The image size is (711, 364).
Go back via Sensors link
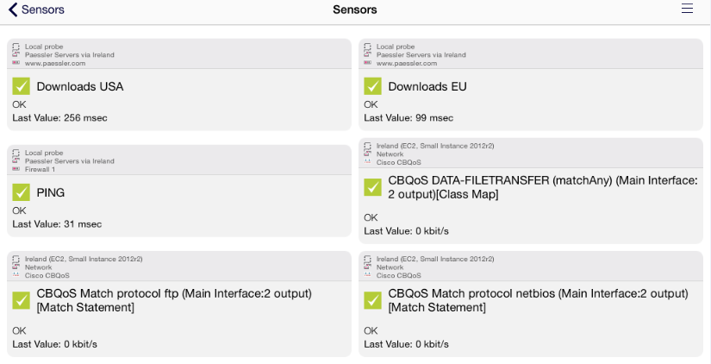click(x=42, y=9)
